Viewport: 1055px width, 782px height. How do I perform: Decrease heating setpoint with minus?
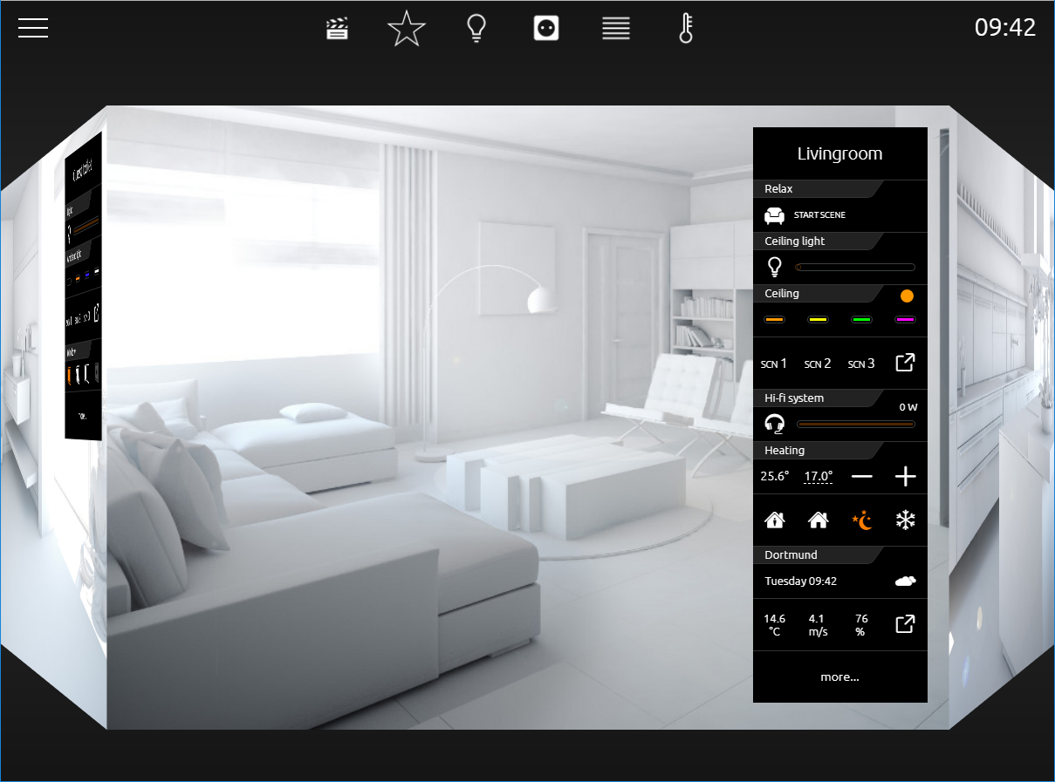[x=862, y=476]
